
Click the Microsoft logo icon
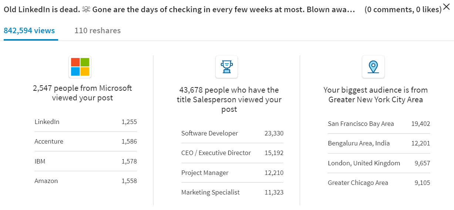[80, 67]
